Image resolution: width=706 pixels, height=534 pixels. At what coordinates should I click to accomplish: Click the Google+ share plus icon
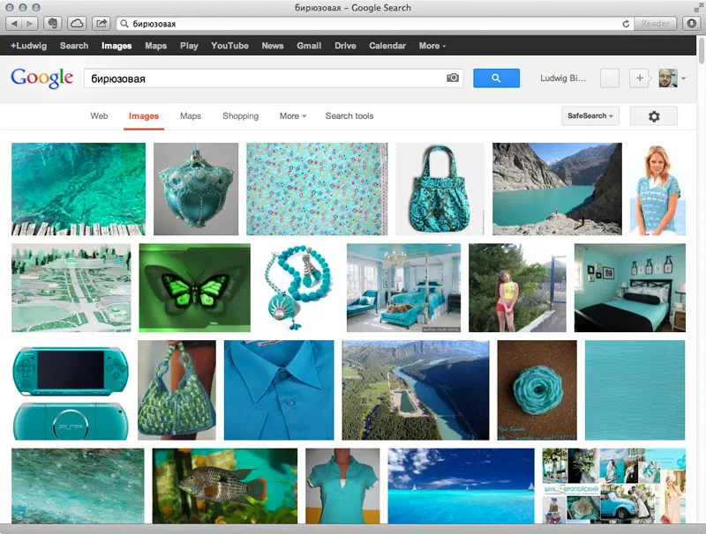tap(639, 78)
